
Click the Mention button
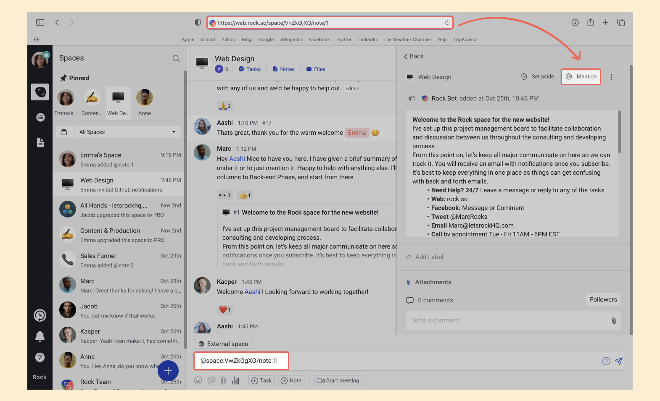click(x=581, y=76)
